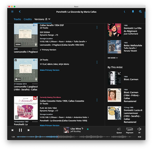Open the bookmark icon in header
Image resolution: width=153 pixels, height=150 pixels.
(x=133, y=12)
